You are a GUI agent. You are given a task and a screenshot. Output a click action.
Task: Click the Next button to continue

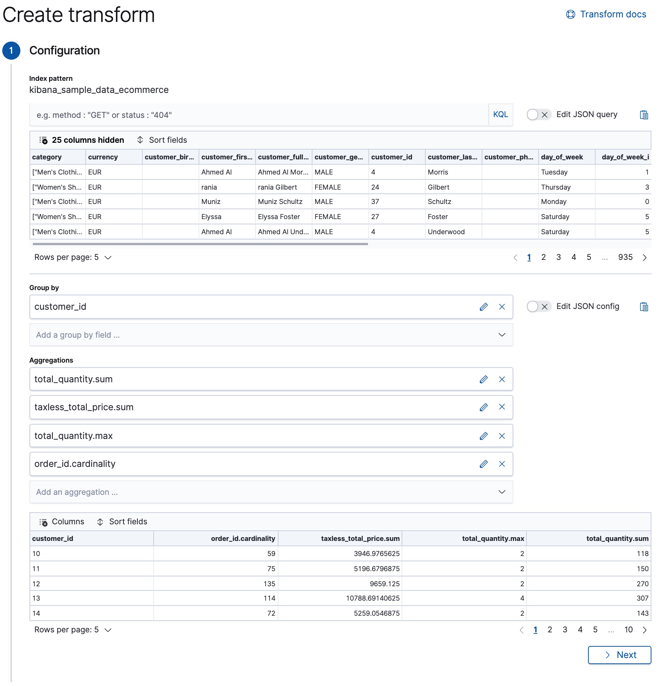tap(619, 655)
